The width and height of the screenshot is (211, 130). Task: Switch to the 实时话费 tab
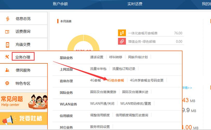click(135, 4)
